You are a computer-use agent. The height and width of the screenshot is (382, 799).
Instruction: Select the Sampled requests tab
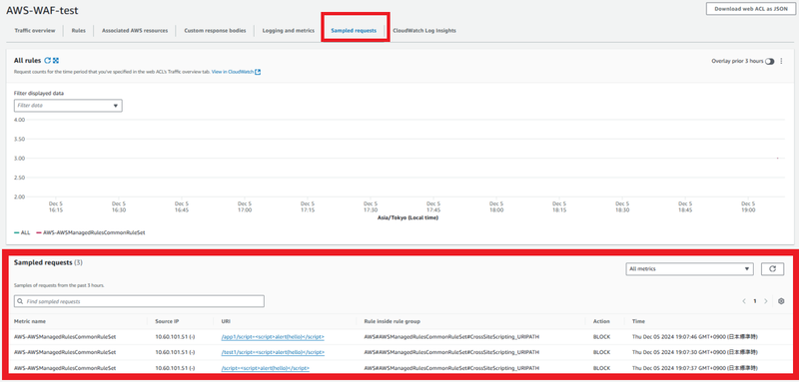(354, 31)
